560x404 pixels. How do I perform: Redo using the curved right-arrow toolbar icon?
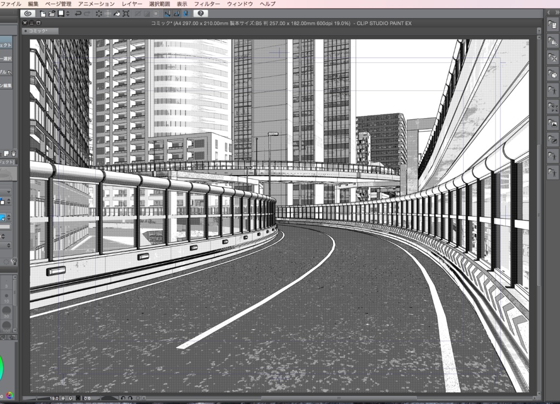point(86,12)
